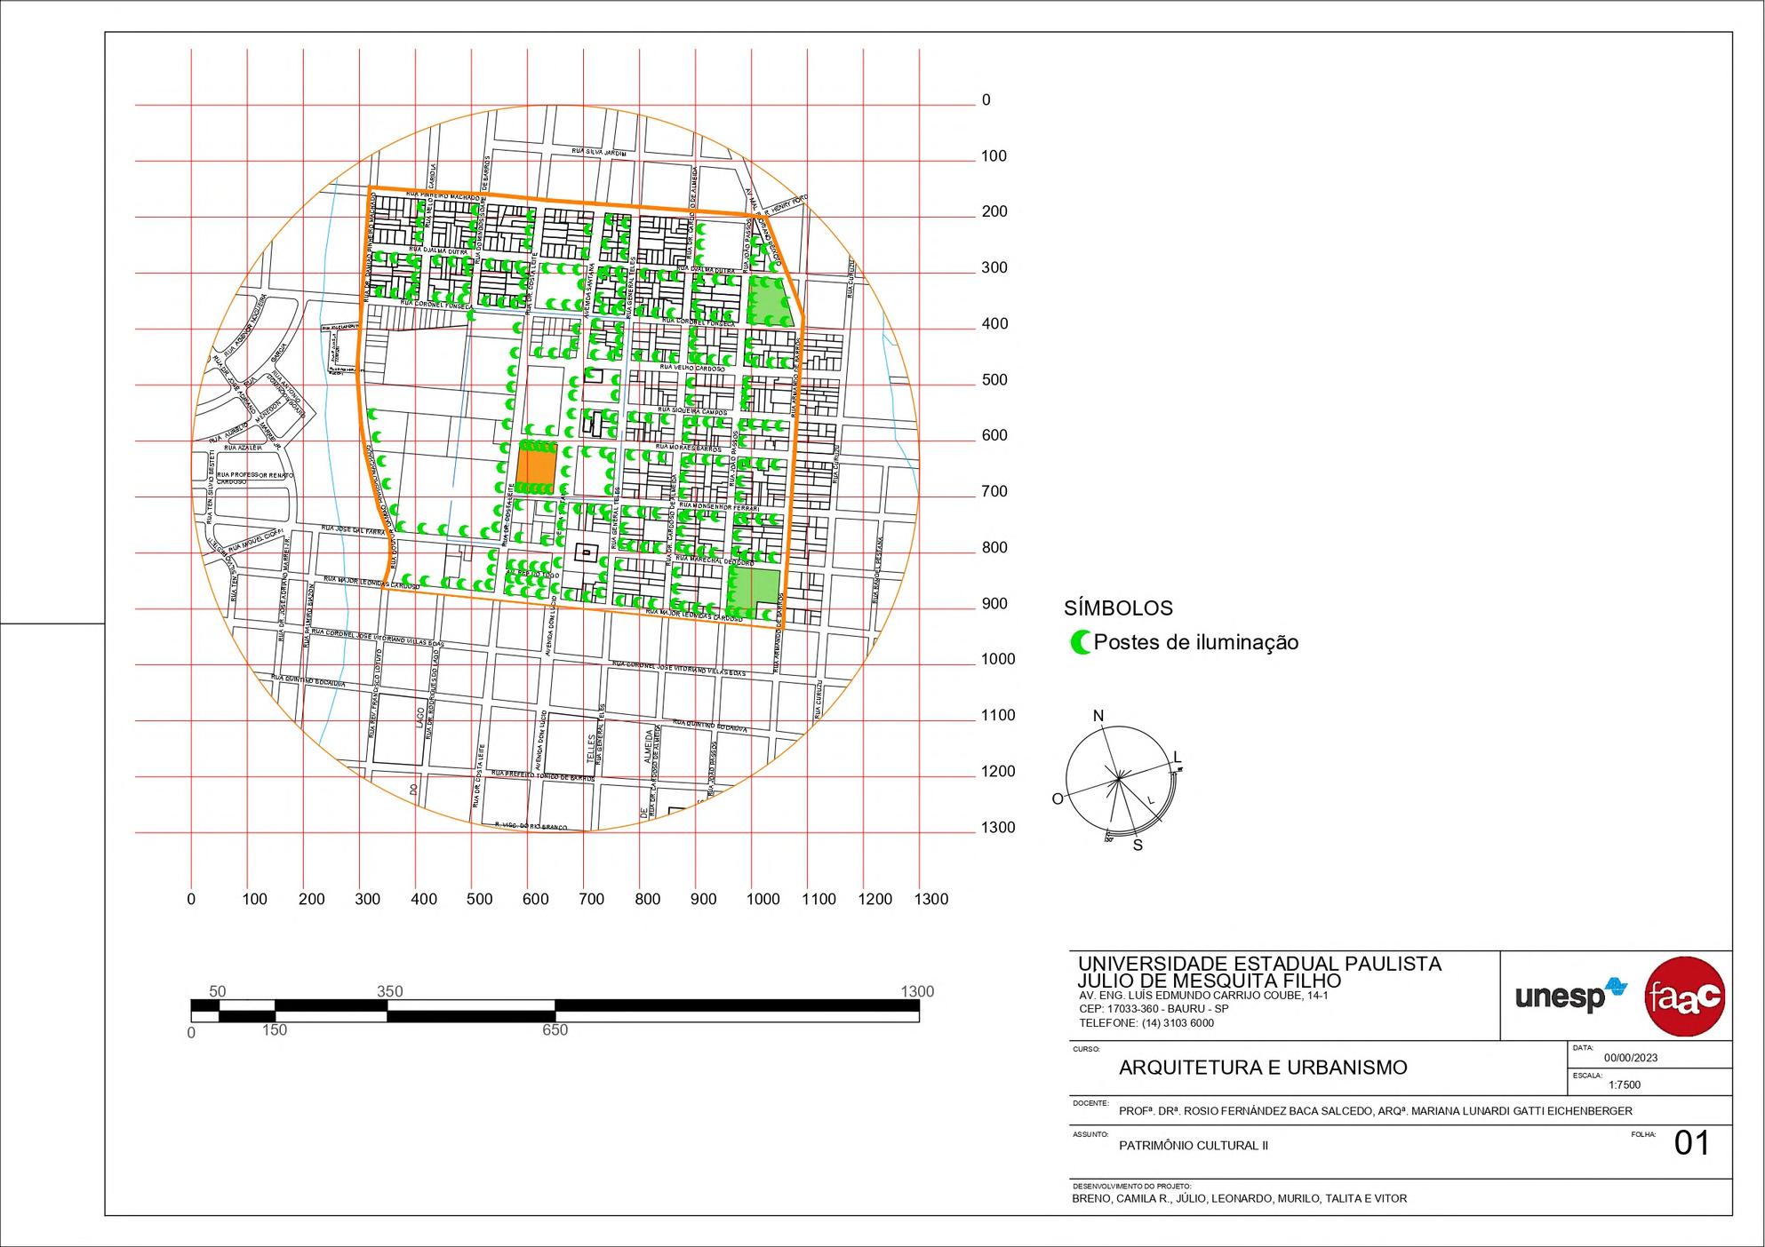
Task: Click the green lighting pole legend symbol
Action: click(x=1081, y=642)
